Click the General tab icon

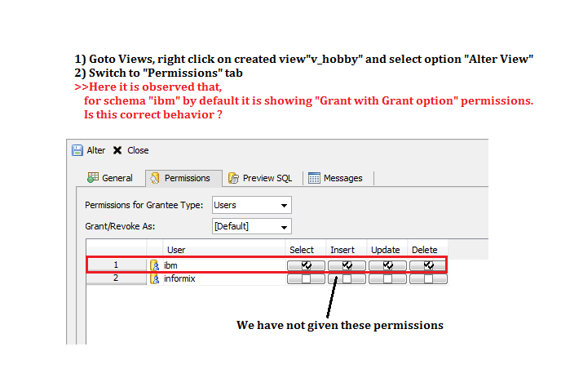pos(93,178)
